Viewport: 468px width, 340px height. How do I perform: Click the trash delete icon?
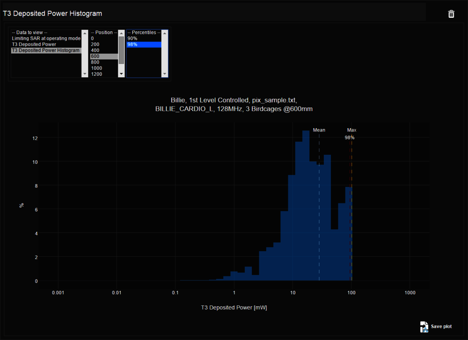[451, 14]
